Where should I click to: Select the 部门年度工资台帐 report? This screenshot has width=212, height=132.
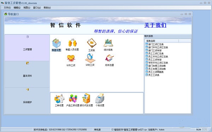(x=155, y=66)
